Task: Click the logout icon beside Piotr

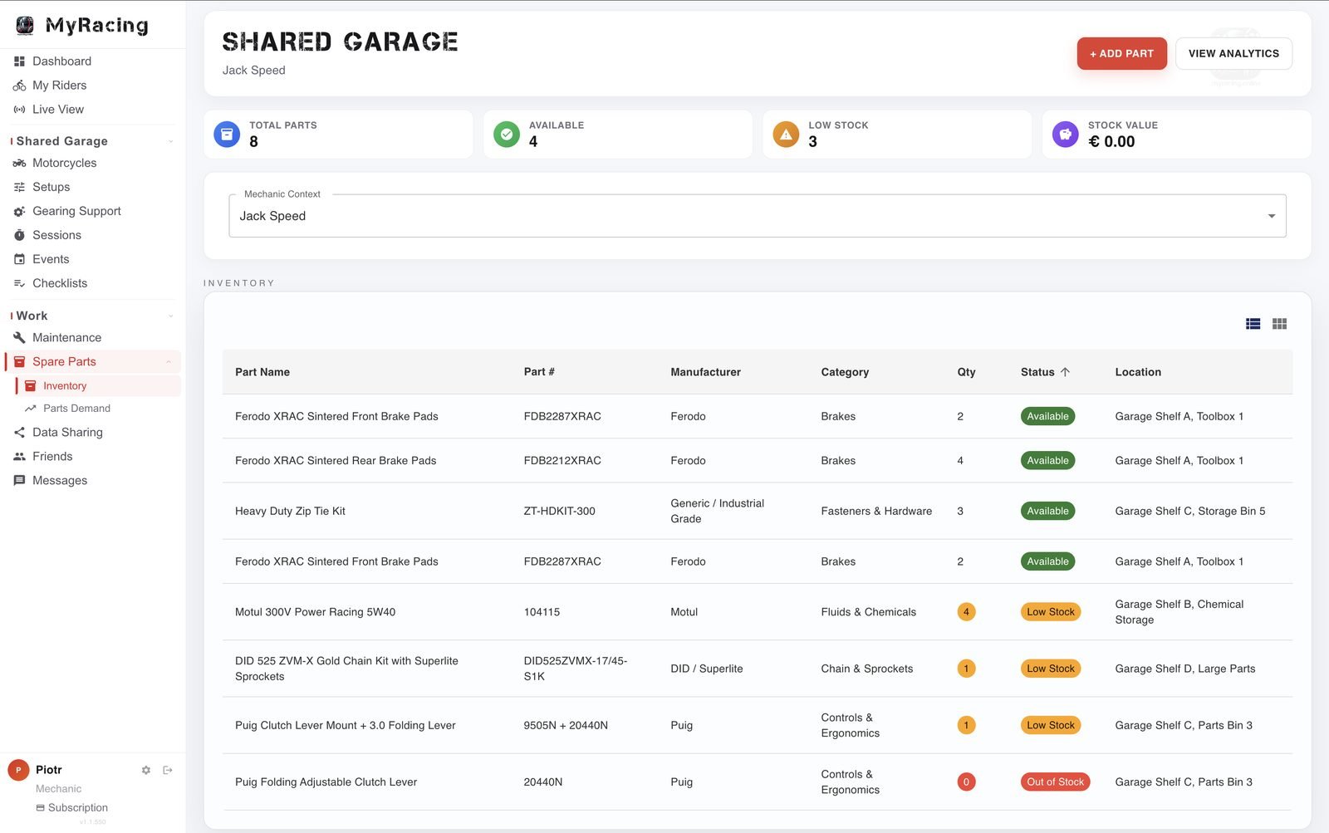Action: coord(168,770)
